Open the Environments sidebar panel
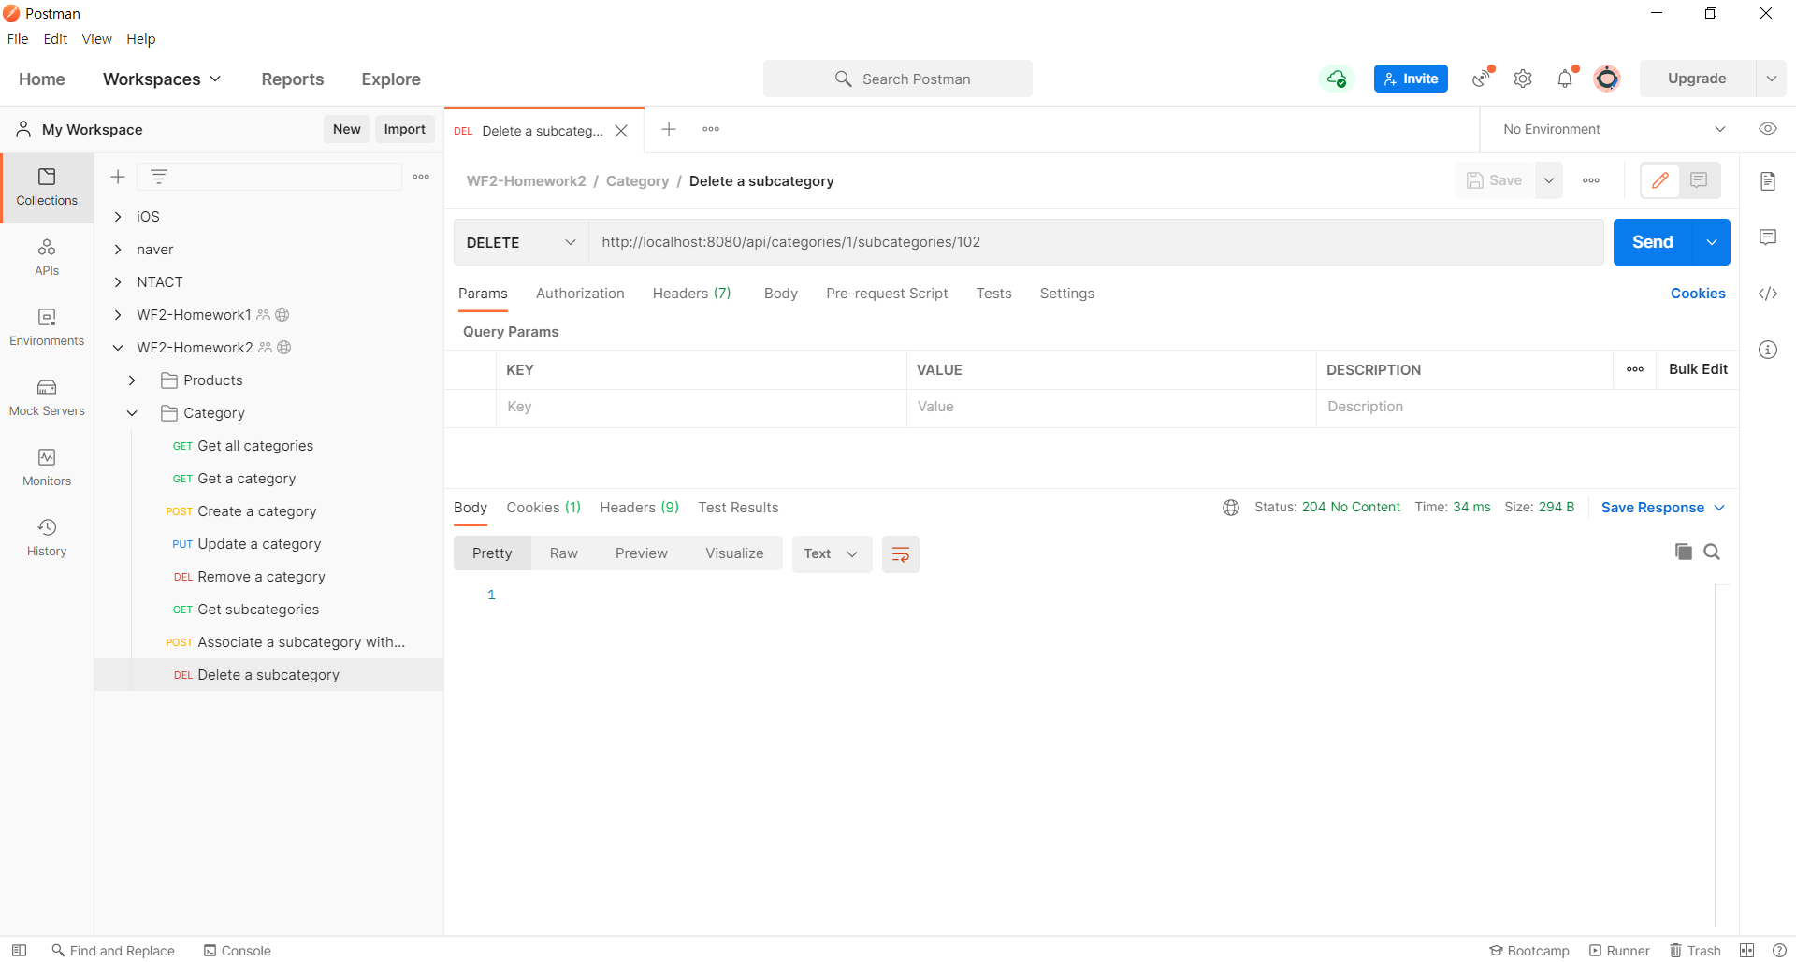The image size is (1796, 962). [47, 328]
